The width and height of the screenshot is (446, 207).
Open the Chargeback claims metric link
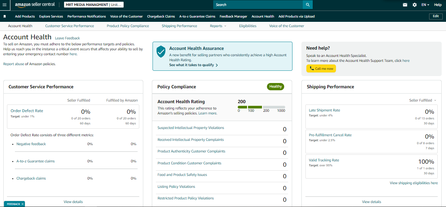pos(31,178)
